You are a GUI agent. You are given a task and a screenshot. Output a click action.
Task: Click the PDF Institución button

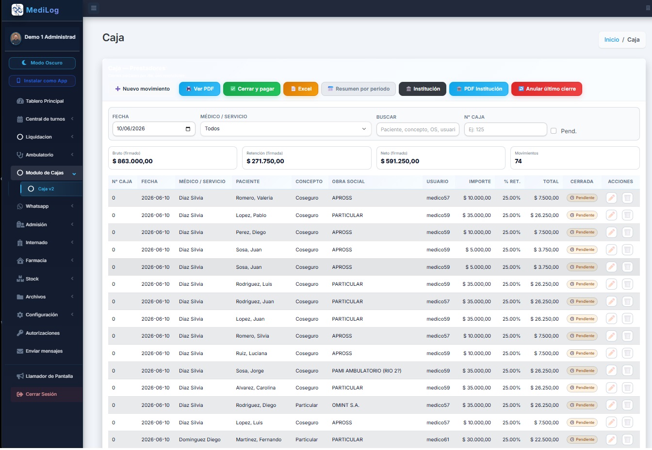tap(479, 89)
